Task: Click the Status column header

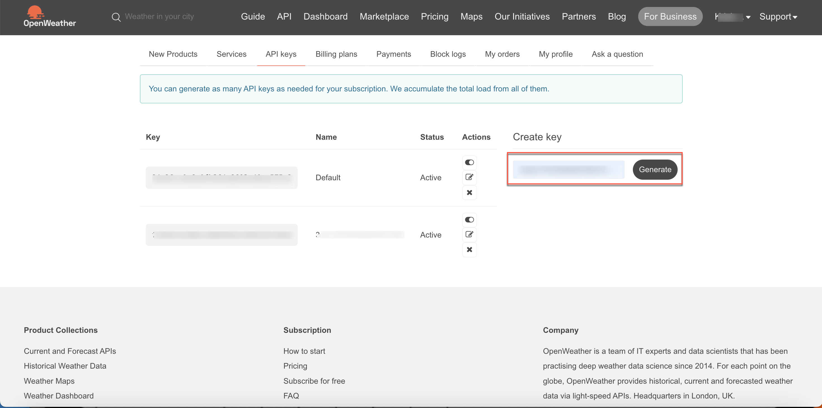Action: point(432,137)
